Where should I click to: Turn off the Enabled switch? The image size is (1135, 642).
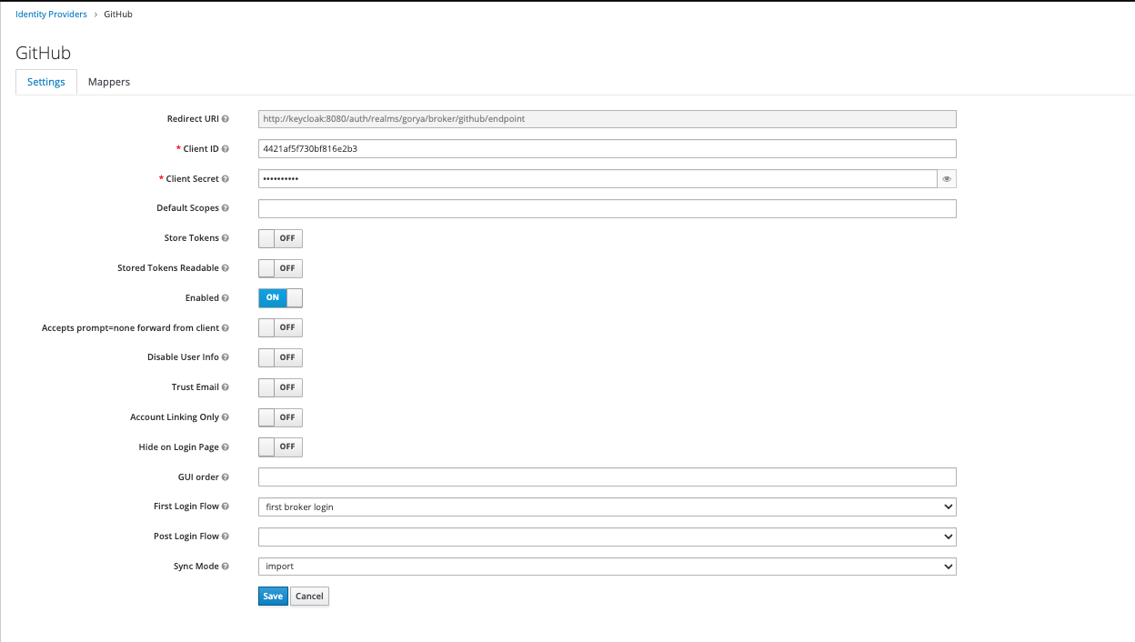click(x=280, y=298)
